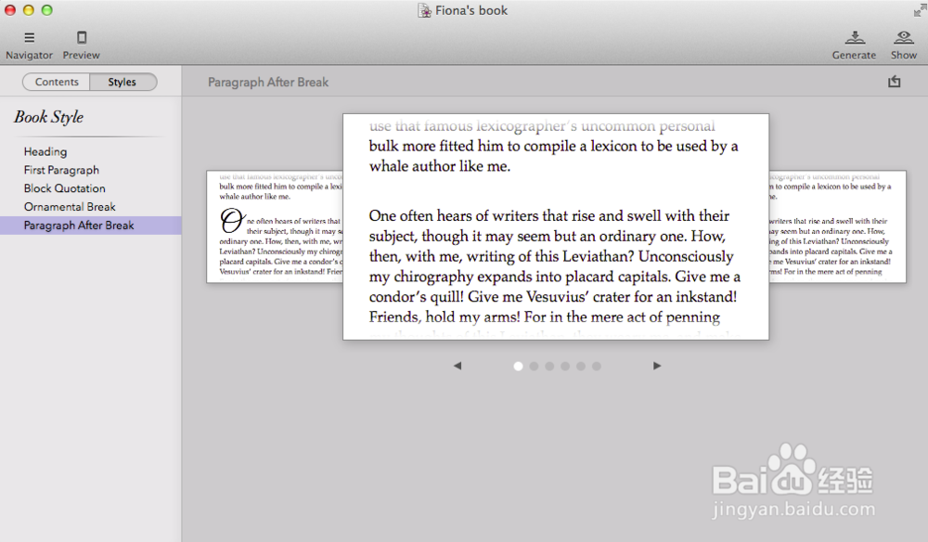Click the Book Style heading
This screenshot has width=928, height=542.
[48, 117]
